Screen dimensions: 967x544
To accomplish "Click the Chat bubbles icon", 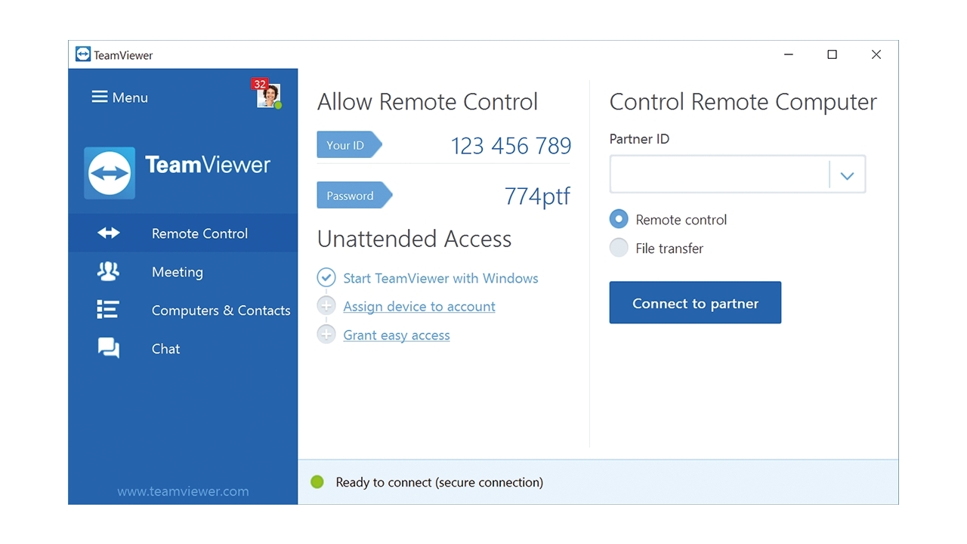I will (x=109, y=348).
